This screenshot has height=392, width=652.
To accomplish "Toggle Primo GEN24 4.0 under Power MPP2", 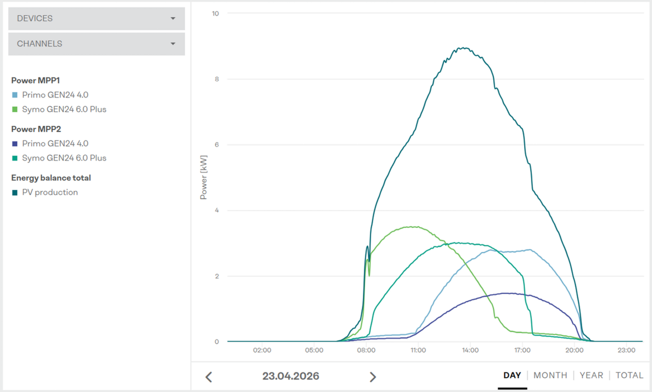I will click(55, 144).
